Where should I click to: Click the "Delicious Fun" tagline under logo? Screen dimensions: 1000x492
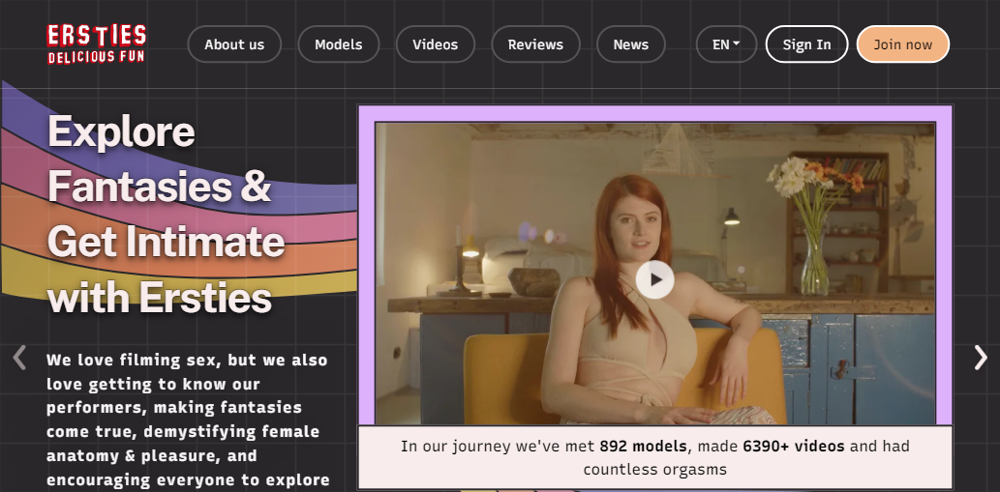tap(96, 57)
